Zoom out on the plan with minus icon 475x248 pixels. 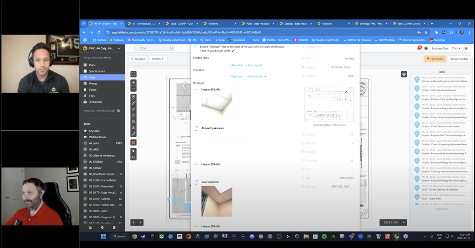[133, 89]
